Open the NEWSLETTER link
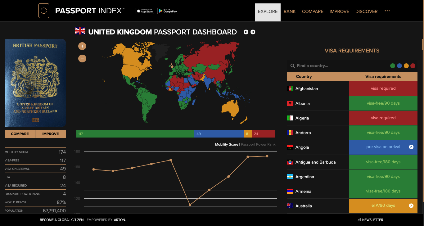 click(x=372, y=220)
